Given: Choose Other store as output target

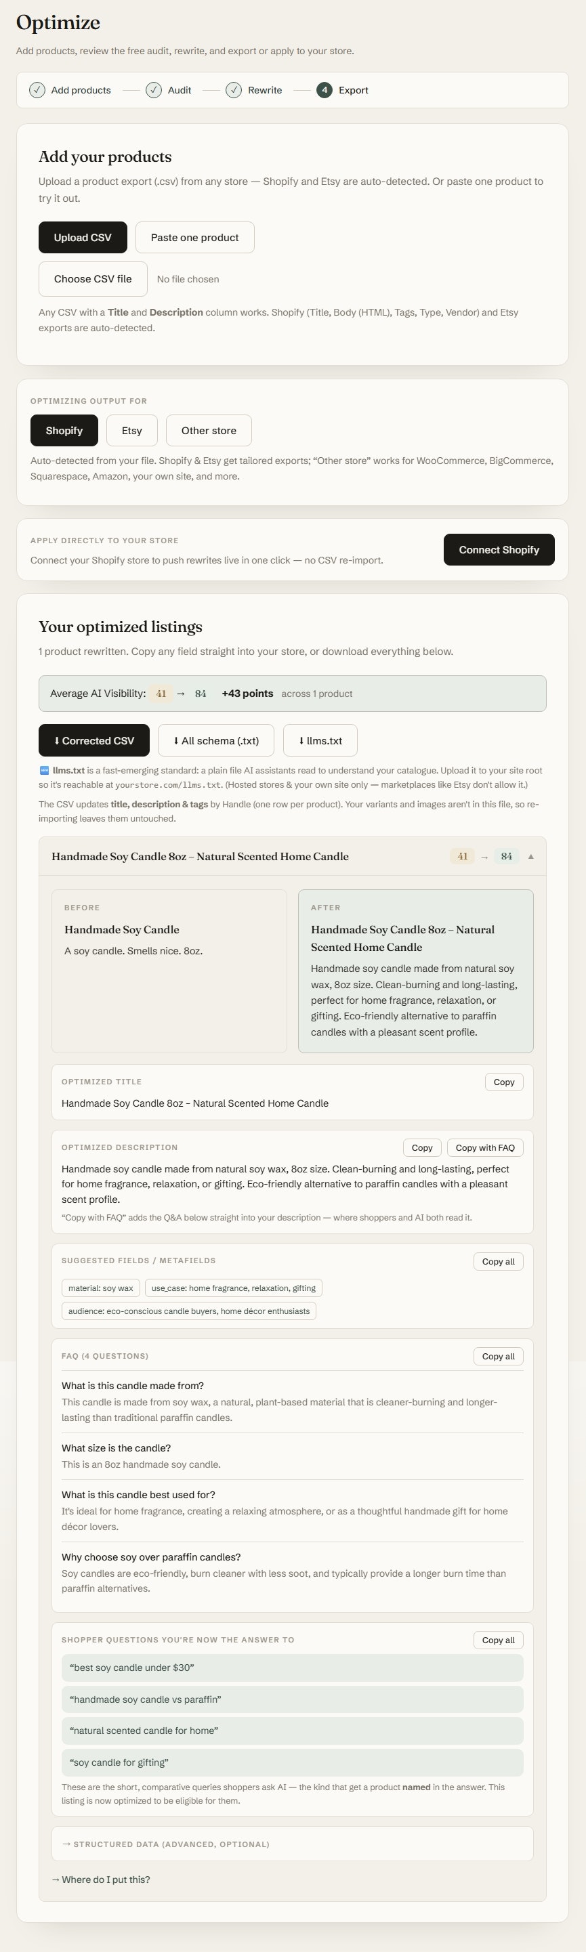Looking at the screenshot, I should tap(209, 430).
